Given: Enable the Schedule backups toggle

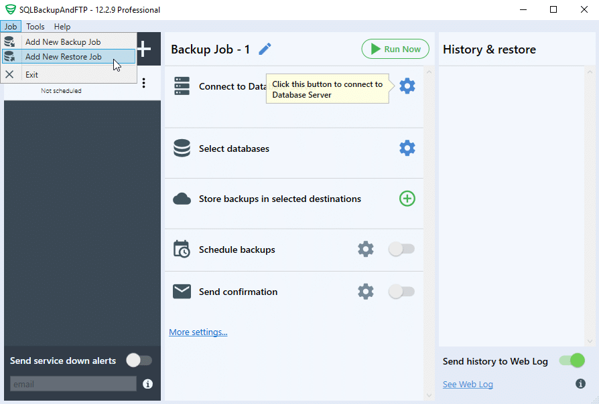Looking at the screenshot, I should point(401,248).
